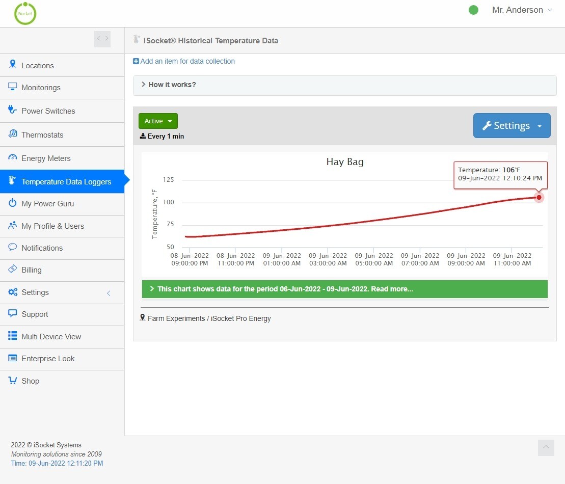Click Farm Experiments / iSocket Pro Energy text
The height and width of the screenshot is (484, 565).
click(x=209, y=318)
